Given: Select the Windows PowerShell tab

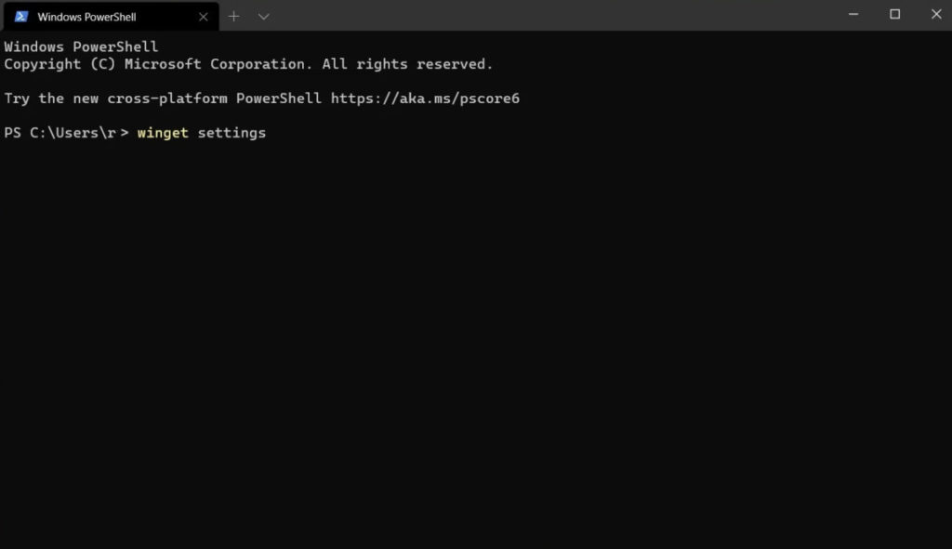Looking at the screenshot, I should pyautogui.click(x=102, y=16).
